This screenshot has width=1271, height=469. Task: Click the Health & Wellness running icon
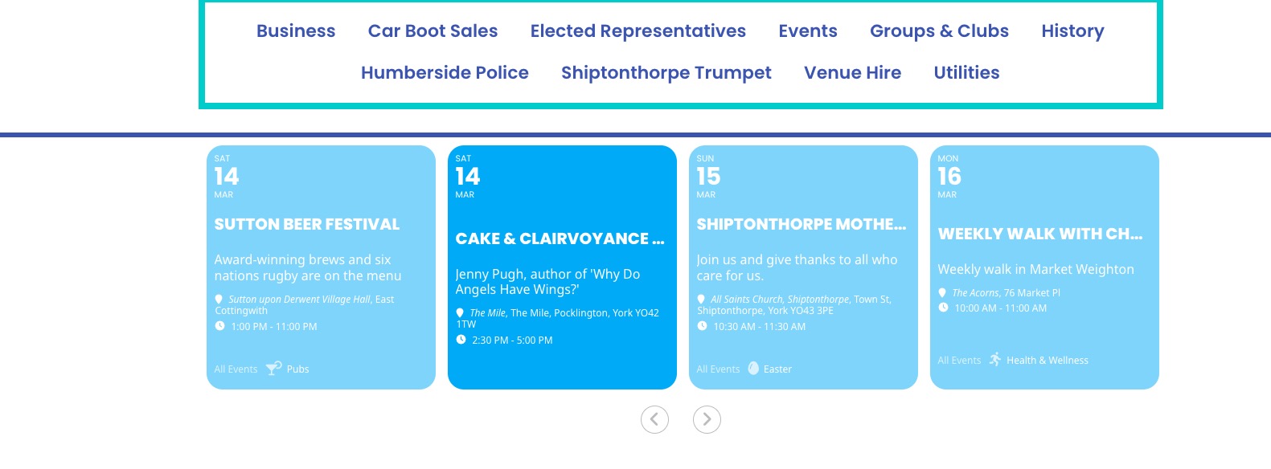click(x=995, y=359)
